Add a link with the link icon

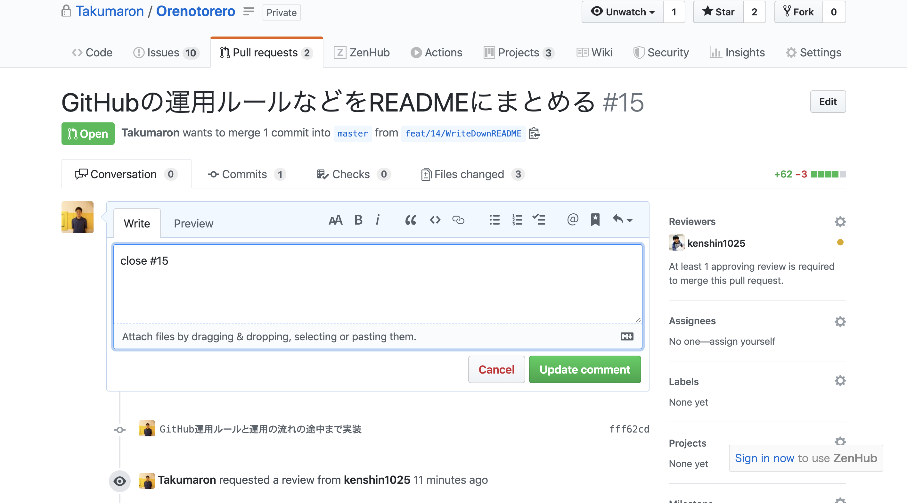coord(458,220)
